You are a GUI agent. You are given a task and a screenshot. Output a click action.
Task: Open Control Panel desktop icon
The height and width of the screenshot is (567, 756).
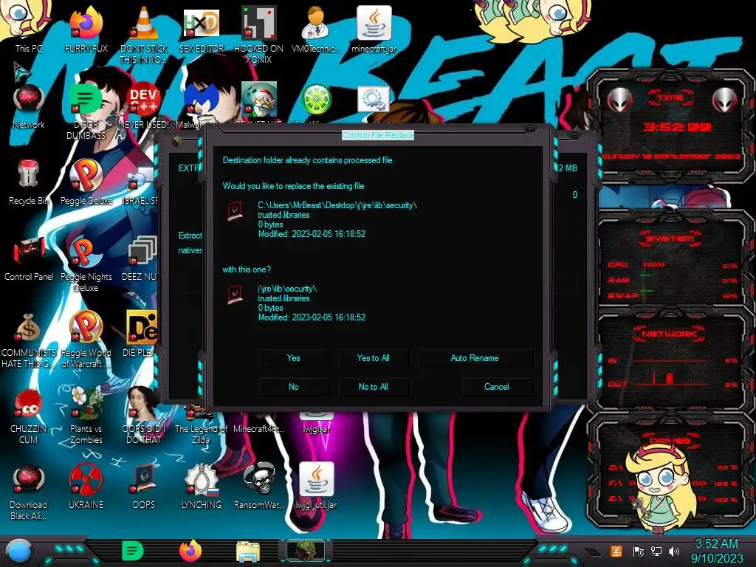point(29,258)
